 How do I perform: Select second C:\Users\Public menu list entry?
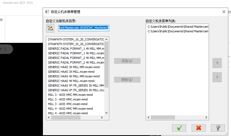[178, 31]
